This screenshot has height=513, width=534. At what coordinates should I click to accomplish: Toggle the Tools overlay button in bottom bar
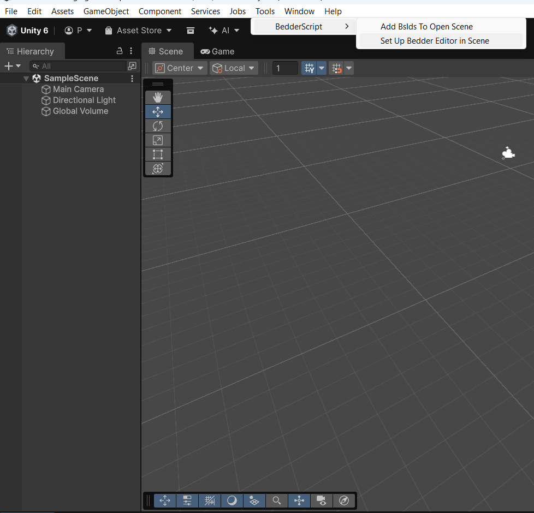click(x=165, y=500)
